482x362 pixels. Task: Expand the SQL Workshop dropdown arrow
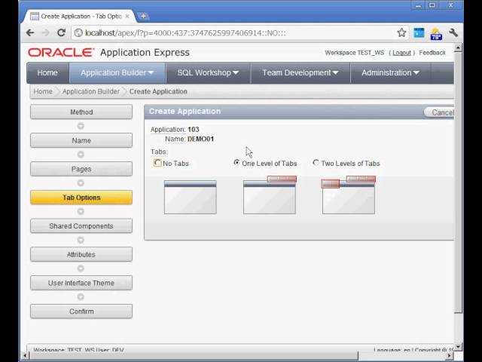(236, 73)
